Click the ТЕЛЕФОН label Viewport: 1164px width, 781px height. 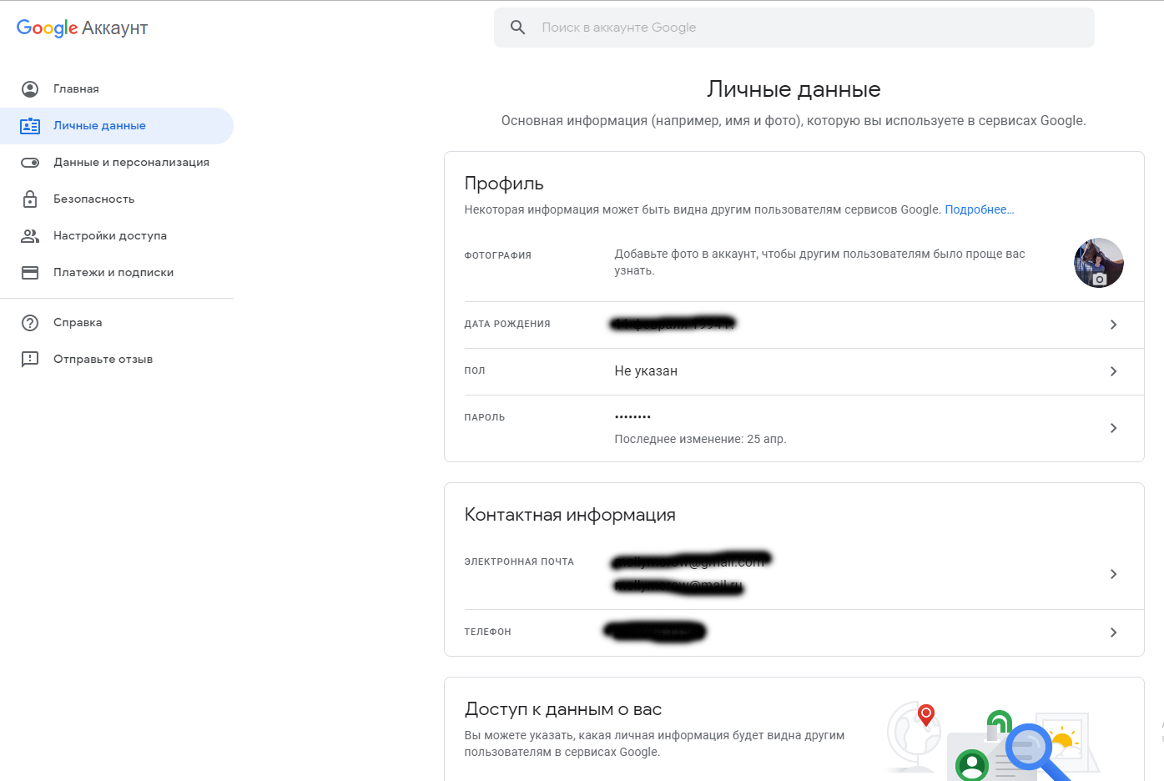tap(487, 632)
